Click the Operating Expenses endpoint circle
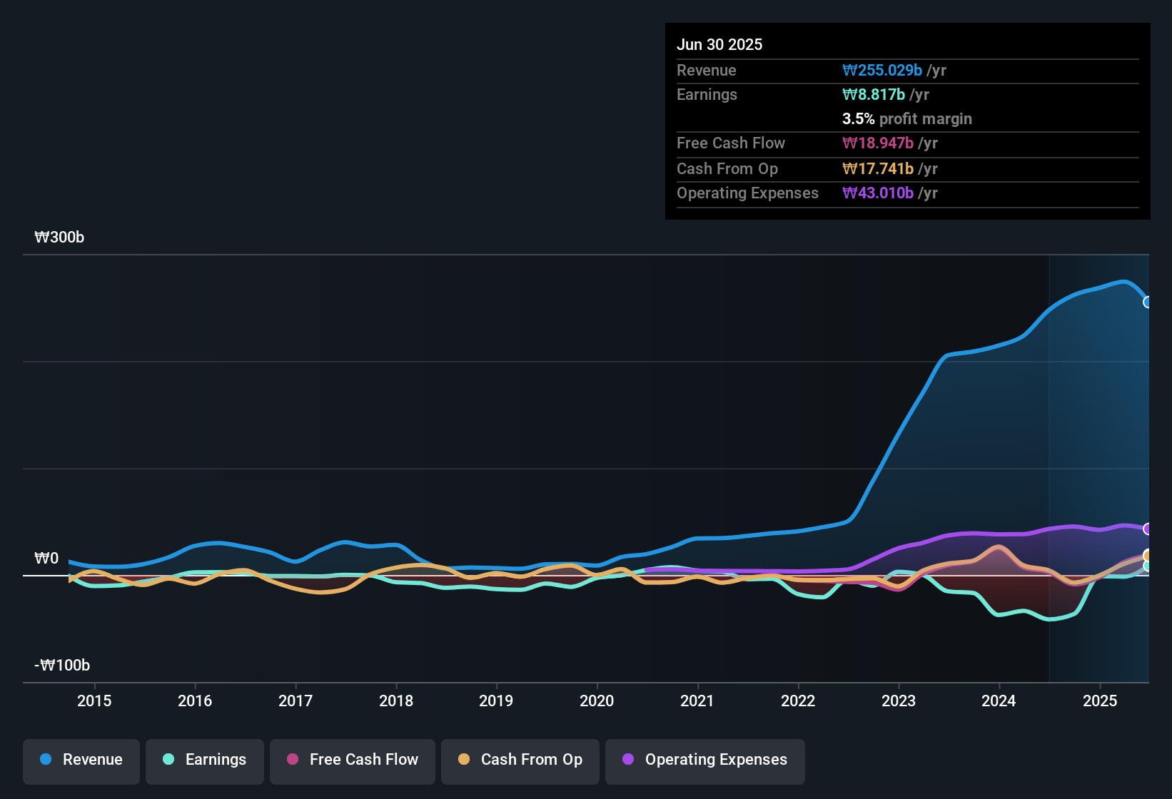Screen dimensions: 1172x799 tap(1148, 529)
